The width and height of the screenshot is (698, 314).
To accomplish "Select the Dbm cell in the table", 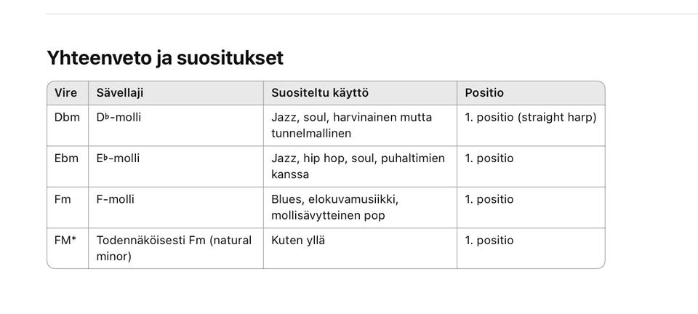I will pyautogui.click(x=68, y=117).
